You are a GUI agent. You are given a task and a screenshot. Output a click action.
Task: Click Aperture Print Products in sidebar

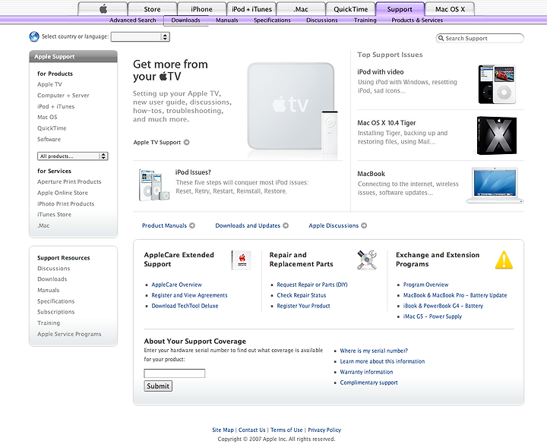coord(69,181)
